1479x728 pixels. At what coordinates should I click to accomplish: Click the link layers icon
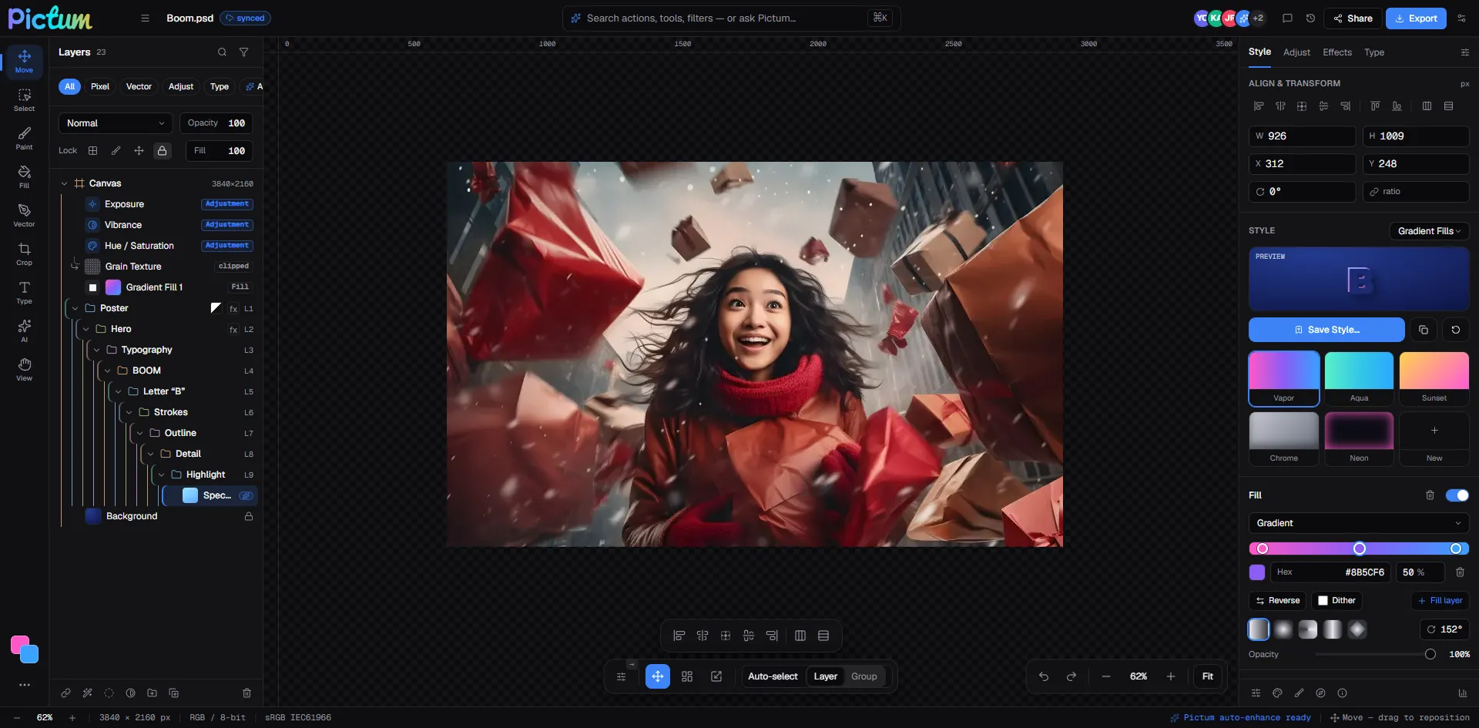click(x=66, y=693)
